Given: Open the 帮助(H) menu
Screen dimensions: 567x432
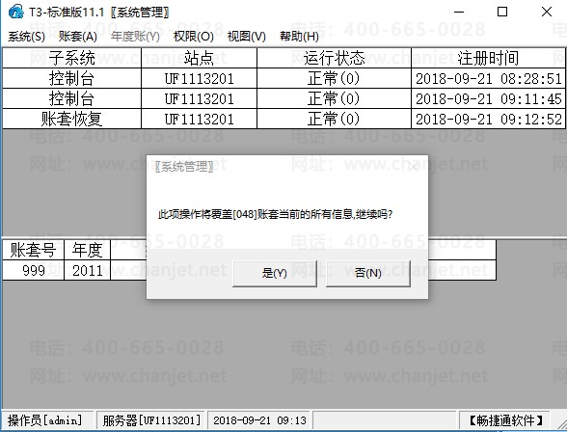Looking at the screenshot, I should pos(299,37).
